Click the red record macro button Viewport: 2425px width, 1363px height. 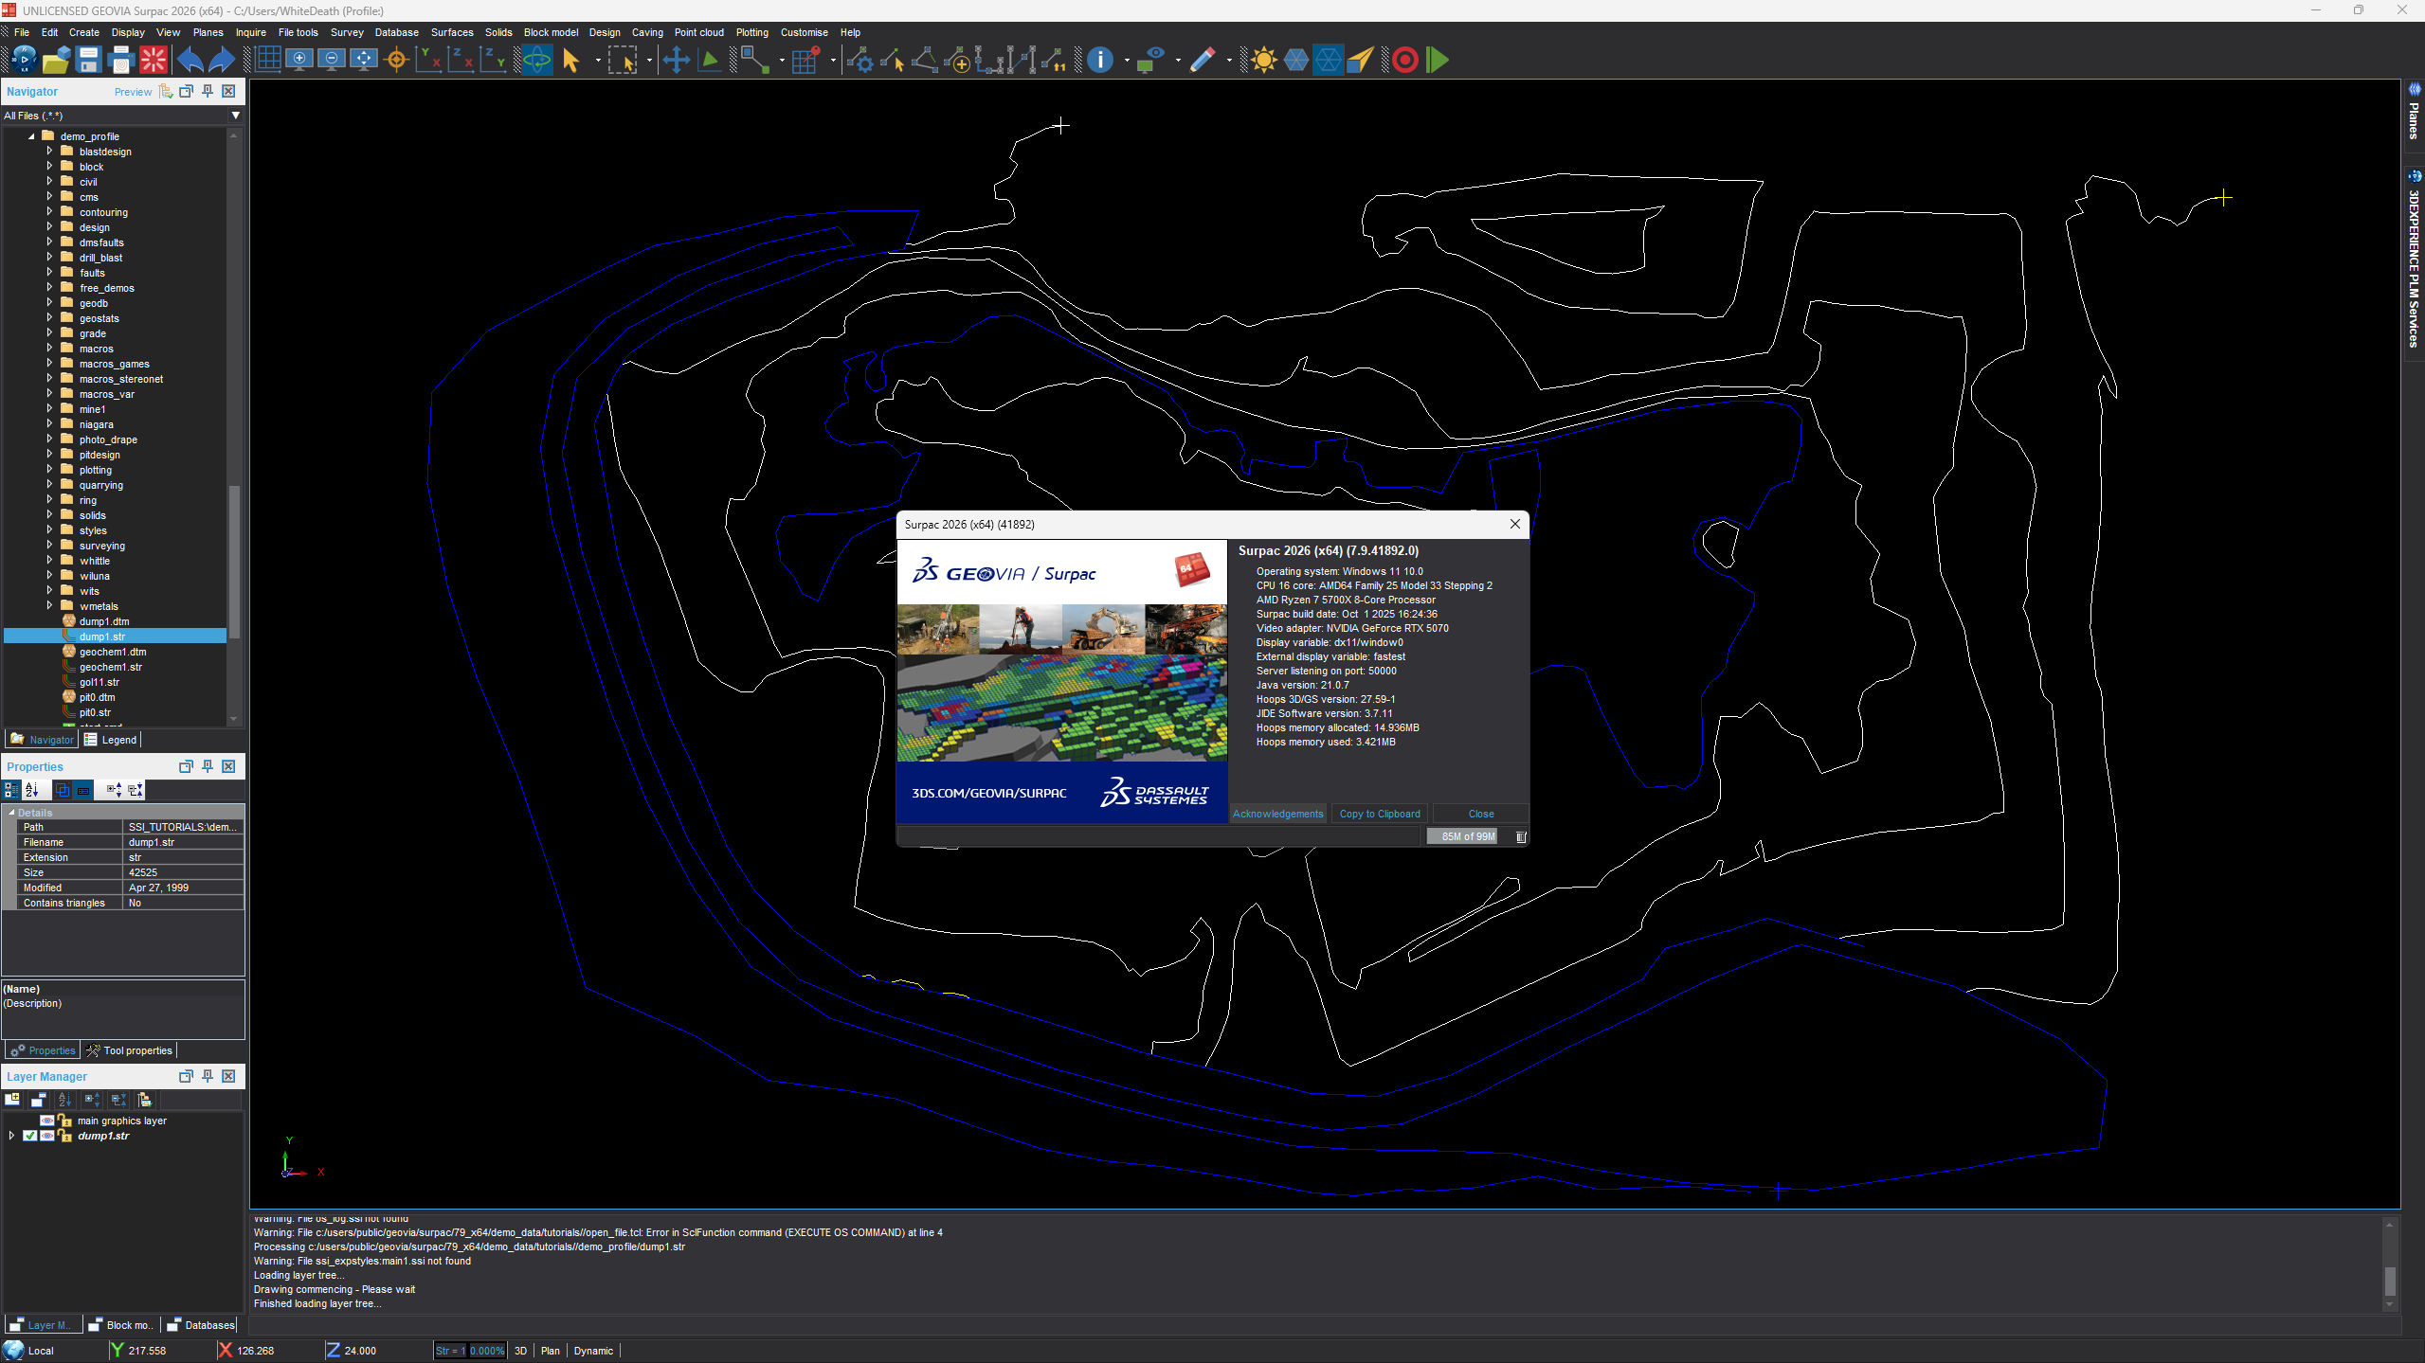[x=1405, y=60]
